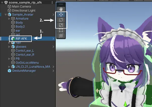Click the Sample_Avatar prefab icon
Image resolution: width=152 pixels, height=107 pixels.
9,15
